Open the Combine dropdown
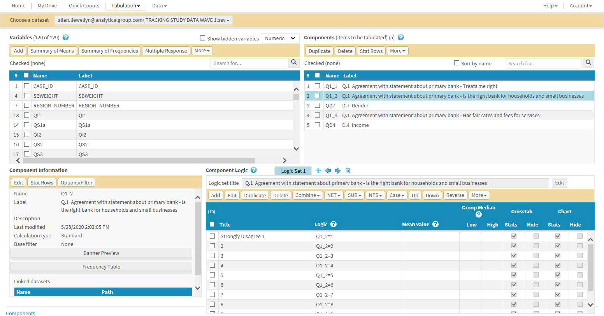 pos(307,195)
